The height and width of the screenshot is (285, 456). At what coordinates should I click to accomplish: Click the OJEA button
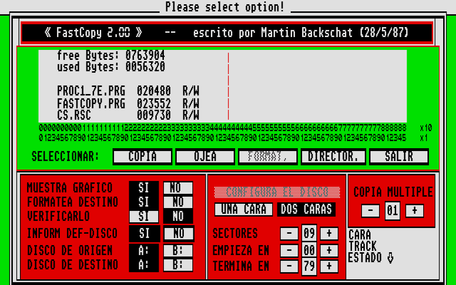205,156
